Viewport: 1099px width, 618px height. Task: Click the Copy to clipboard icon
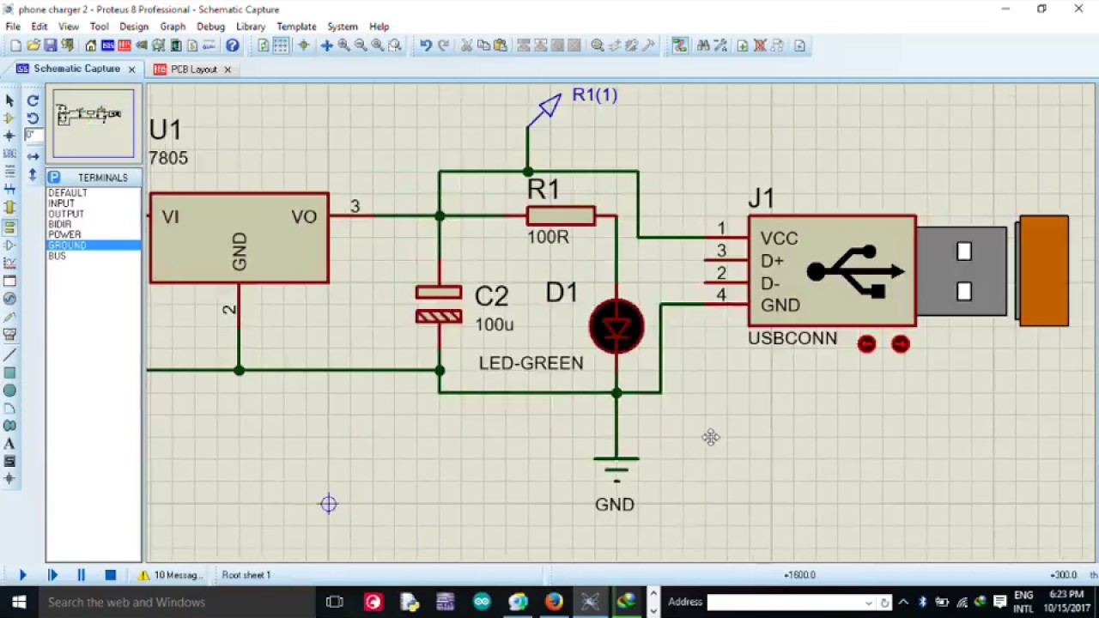click(x=483, y=45)
